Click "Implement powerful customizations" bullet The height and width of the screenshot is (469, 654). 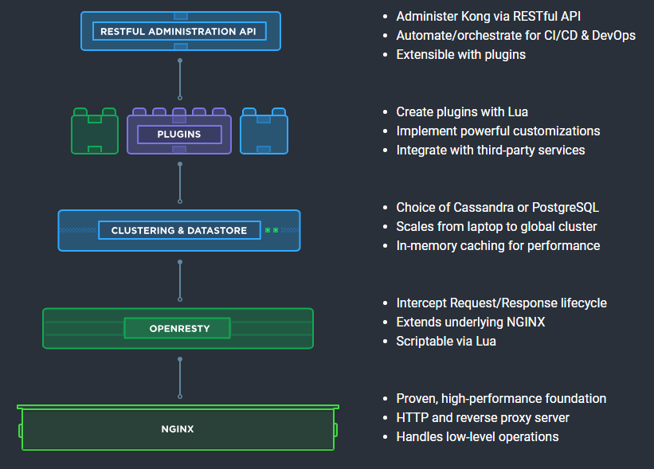(498, 131)
